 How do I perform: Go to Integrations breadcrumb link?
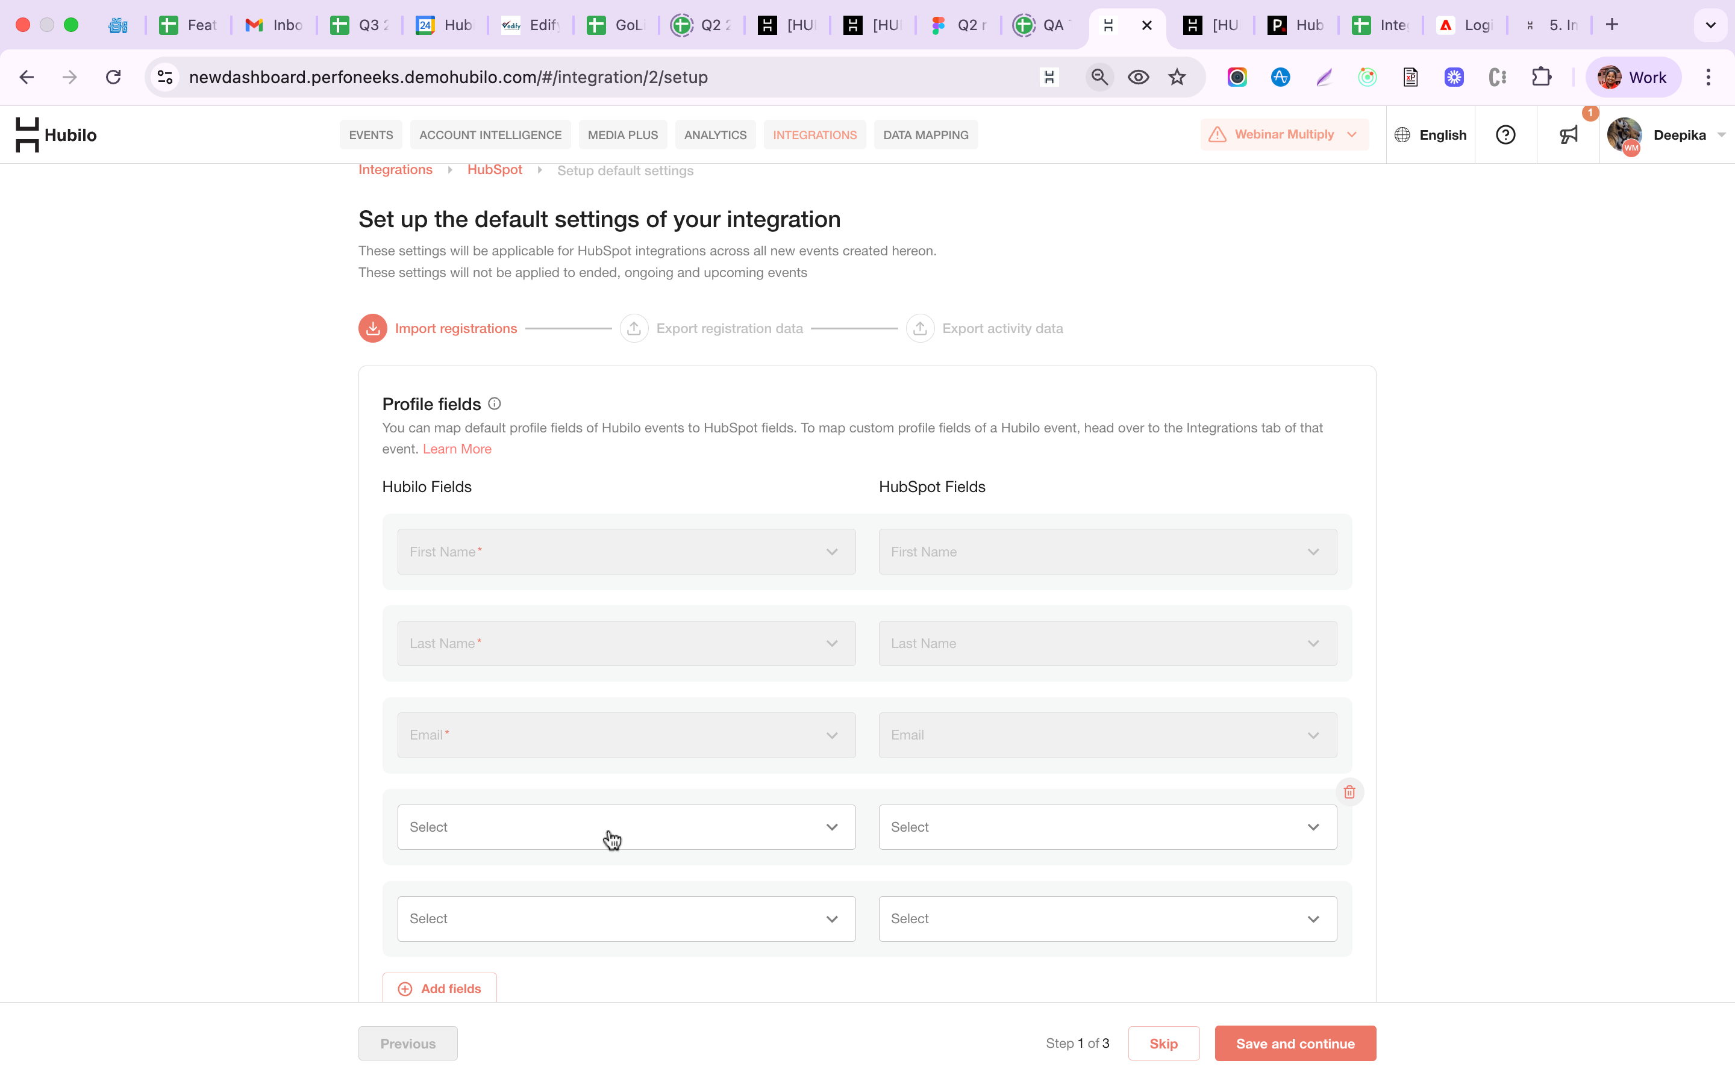[x=395, y=170]
